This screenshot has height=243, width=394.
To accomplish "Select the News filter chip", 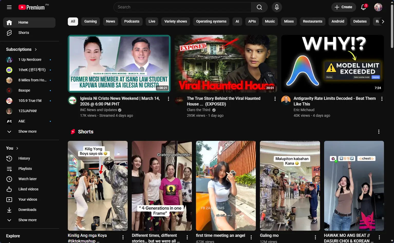I will [110, 21].
